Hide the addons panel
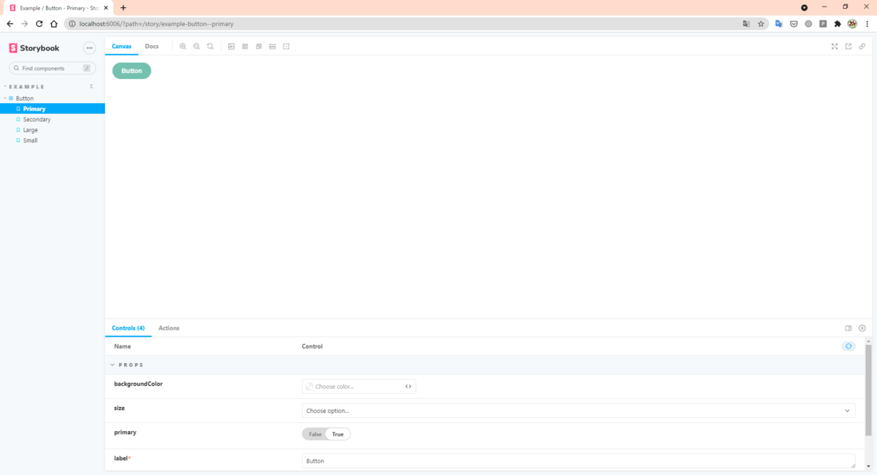 [x=862, y=328]
